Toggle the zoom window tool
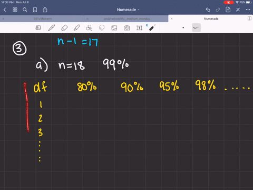The height and width of the screenshot is (190, 253). [x=38, y=27]
